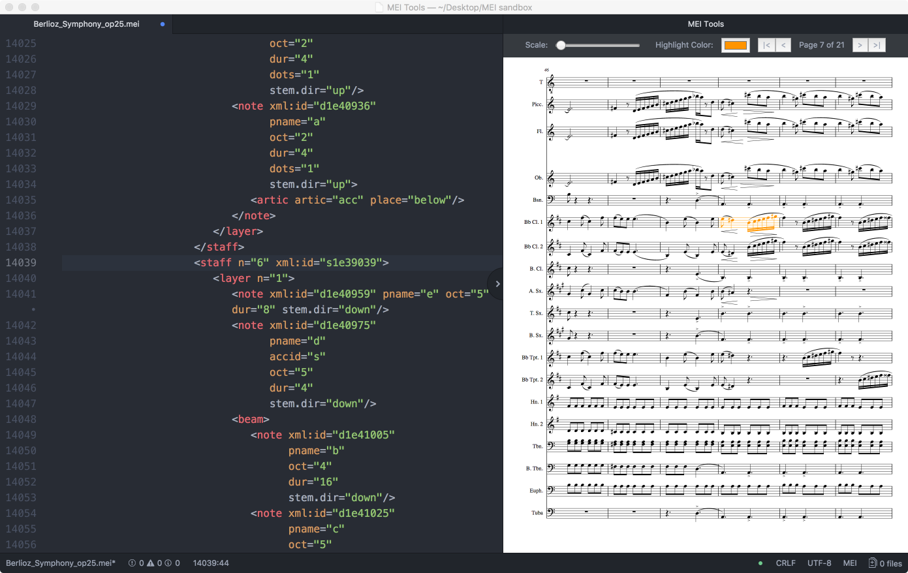Click line number 14039 in gutter
The image size is (908, 573).
(x=21, y=262)
